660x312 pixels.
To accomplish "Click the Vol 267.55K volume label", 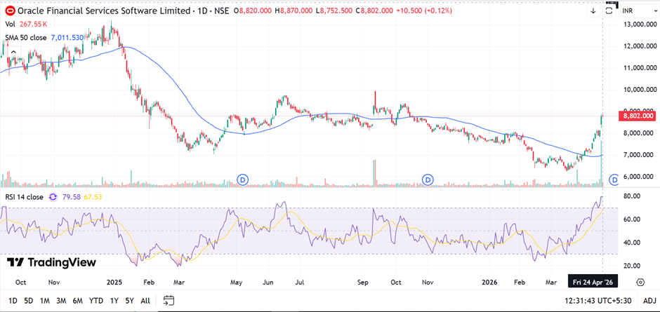I will 24,25.
